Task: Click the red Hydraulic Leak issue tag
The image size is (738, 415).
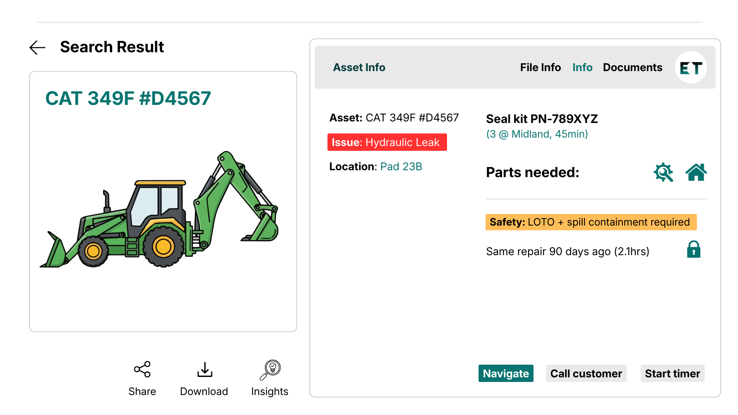Action: (x=387, y=142)
